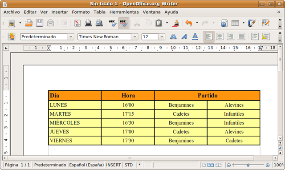Click the Undo arrow icon
This screenshot has height=170, width=285.
[x=189, y=23]
